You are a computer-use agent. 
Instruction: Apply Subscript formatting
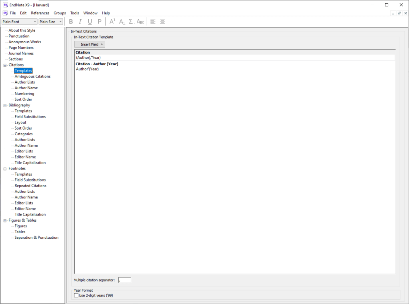click(x=122, y=22)
